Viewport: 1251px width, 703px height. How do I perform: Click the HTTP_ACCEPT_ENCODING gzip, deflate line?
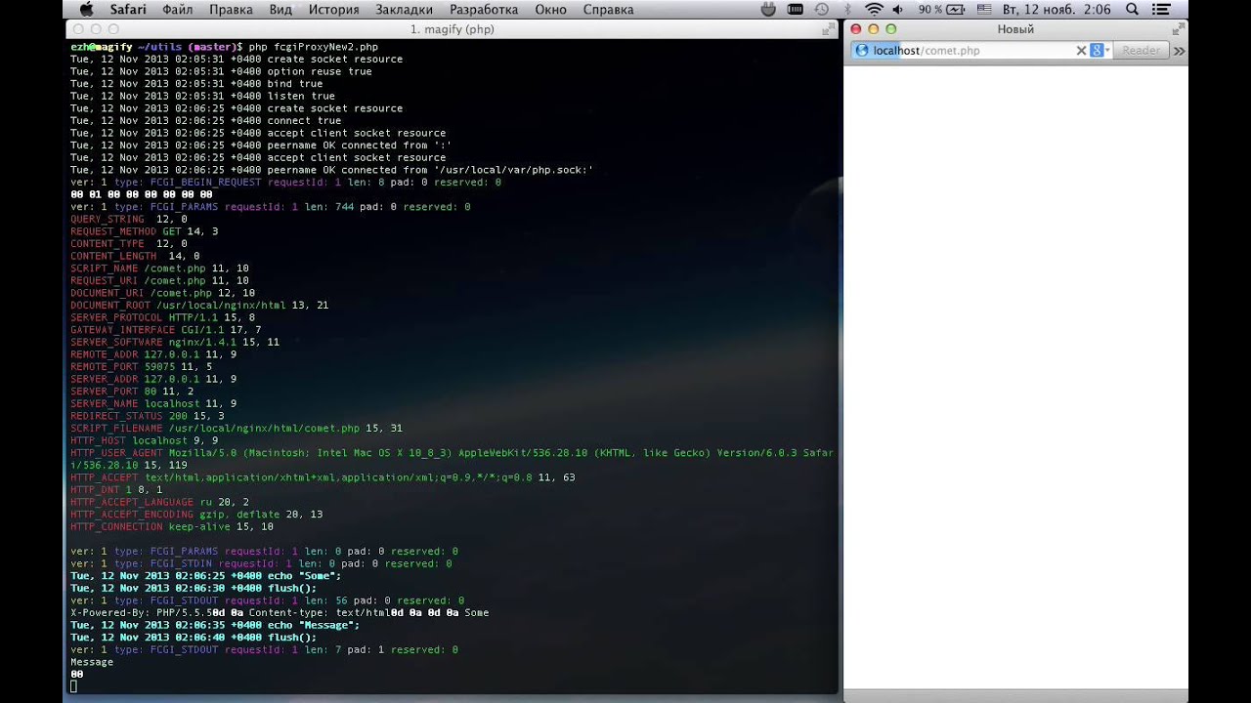tap(196, 514)
